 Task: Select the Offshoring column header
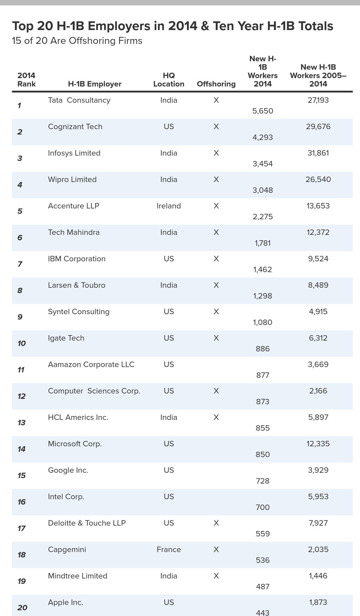tap(216, 84)
